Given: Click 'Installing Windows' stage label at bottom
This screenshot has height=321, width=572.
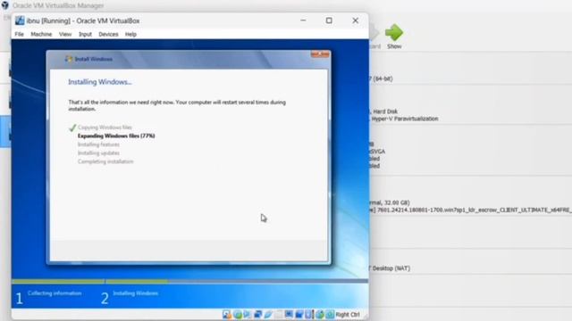Looking at the screenshot, I should click(x=135, y=293).
